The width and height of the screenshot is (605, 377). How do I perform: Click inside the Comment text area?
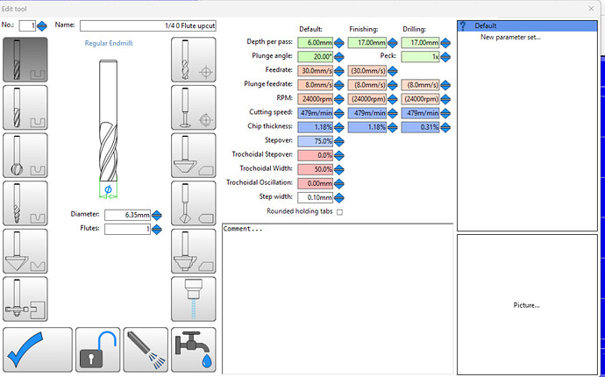click(x=338, y=299)
